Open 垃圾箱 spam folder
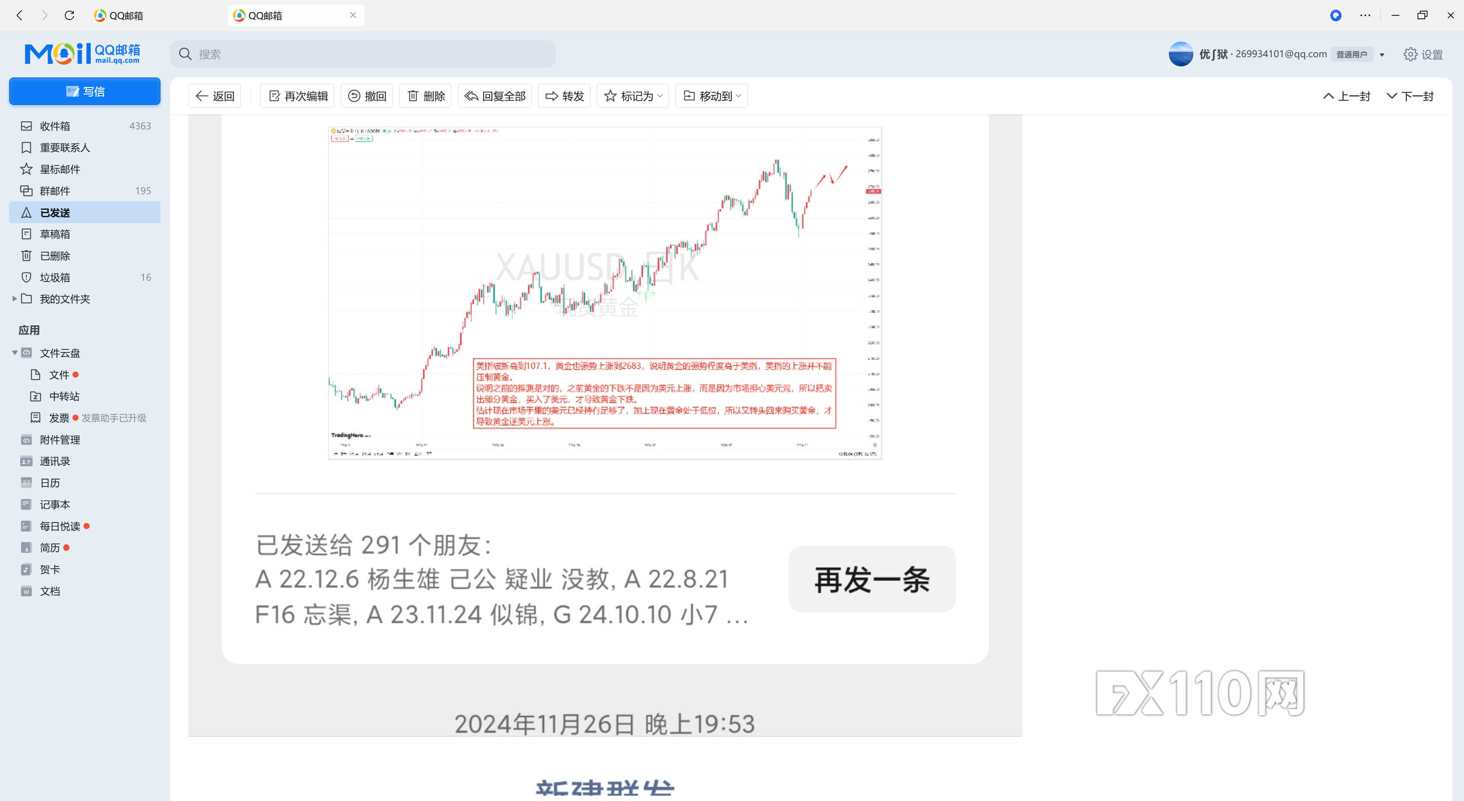Screen dimensions: 1464x801 85,277
